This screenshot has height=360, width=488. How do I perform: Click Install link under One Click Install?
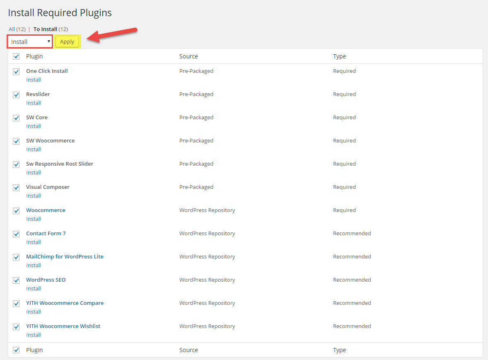(x=34, y=80)
